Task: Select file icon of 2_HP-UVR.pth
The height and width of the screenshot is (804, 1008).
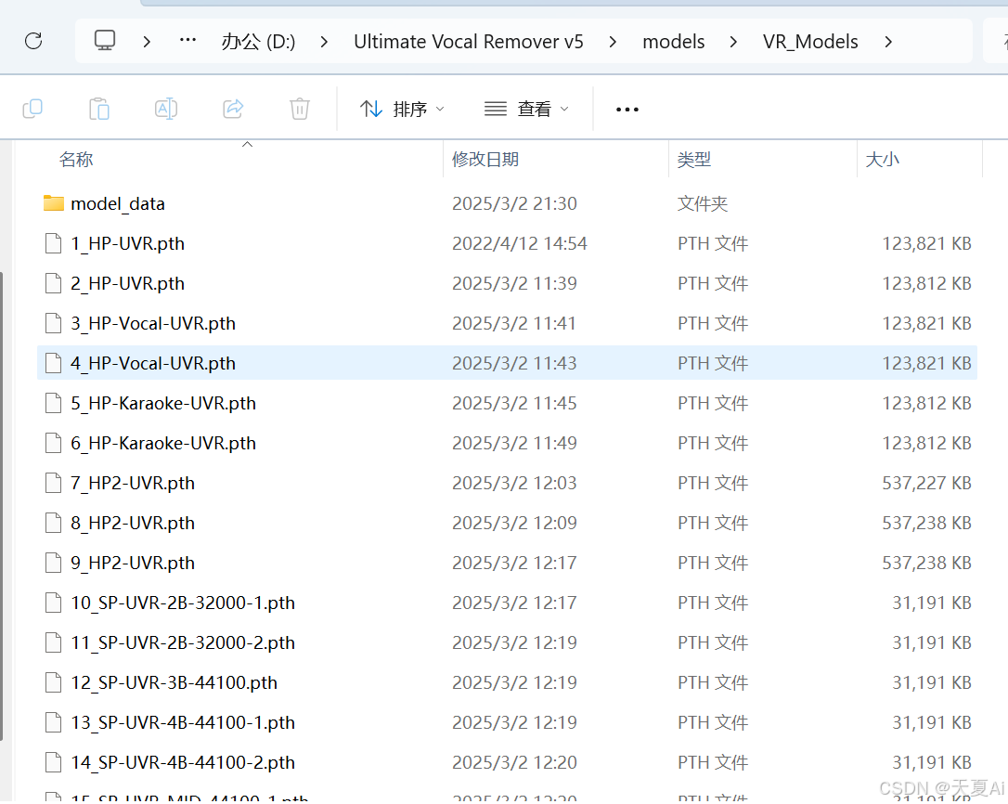Action: point(53,284)
